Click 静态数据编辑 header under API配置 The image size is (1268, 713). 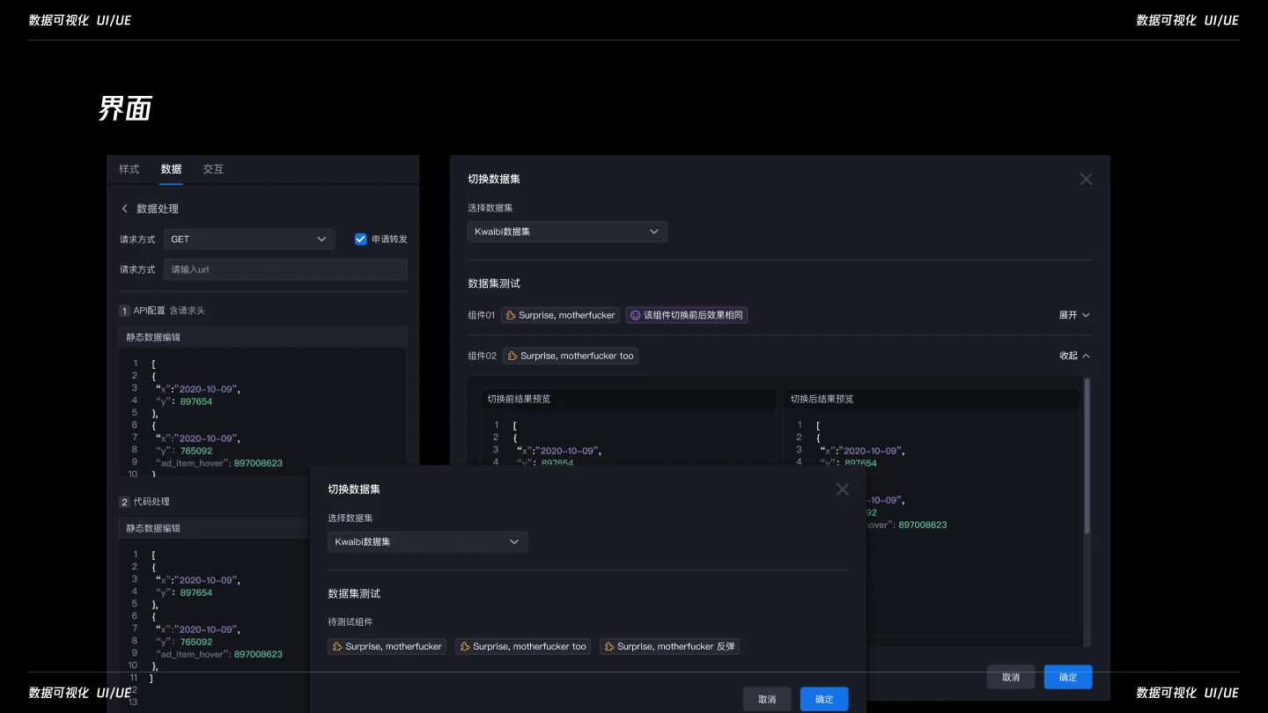[x=262, y=337]
